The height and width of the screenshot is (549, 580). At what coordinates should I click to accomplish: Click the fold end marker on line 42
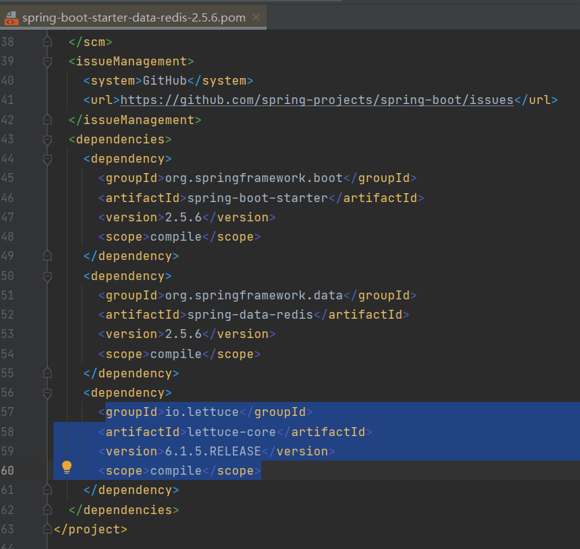click(x=48, y=120)
